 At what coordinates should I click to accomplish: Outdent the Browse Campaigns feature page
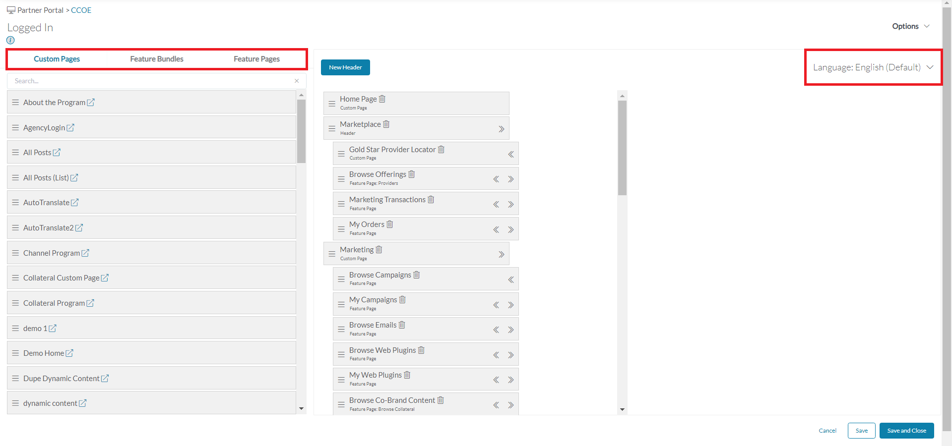(x=511, y=279)
